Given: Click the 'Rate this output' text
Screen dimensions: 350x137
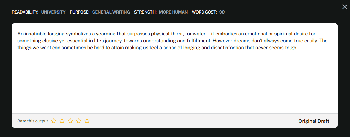Looking at the screenshot, I should point(33,121).
